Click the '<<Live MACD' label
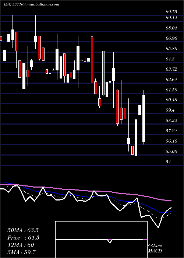 coord(155,248)
